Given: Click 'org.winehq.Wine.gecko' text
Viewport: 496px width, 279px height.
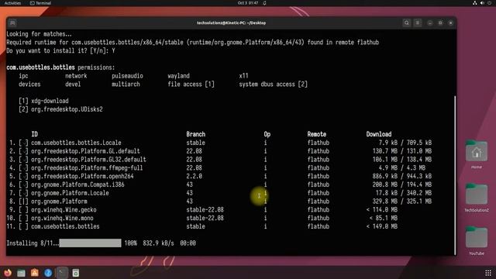Looking at the screenshot, I should [x=64, y=210].
